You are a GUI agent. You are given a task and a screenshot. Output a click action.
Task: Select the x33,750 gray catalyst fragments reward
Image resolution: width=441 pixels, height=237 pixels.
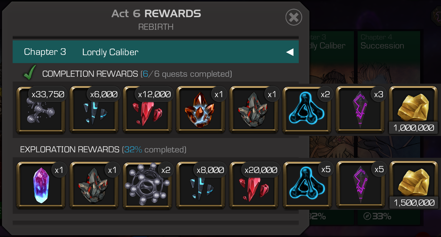click(x=41, y=109)
